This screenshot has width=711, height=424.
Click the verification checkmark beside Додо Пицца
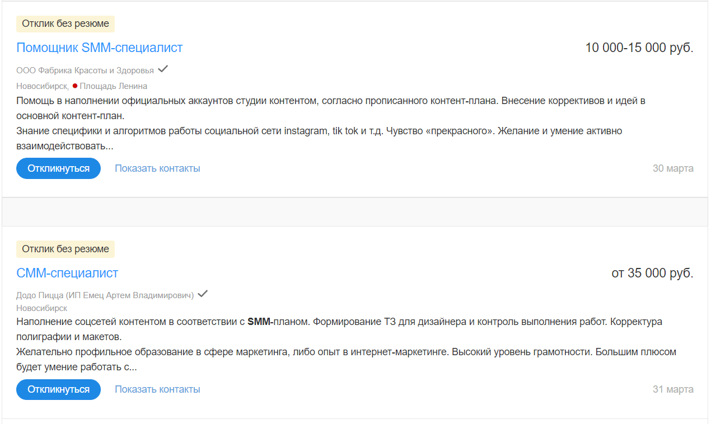[x=202, y=293]
